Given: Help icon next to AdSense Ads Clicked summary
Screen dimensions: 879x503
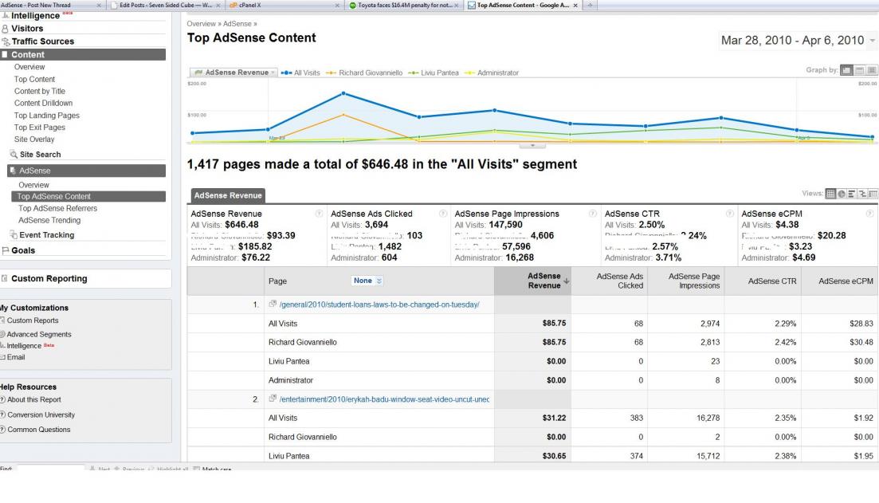Looking at the screenshot, I should (x=443, y=213).
